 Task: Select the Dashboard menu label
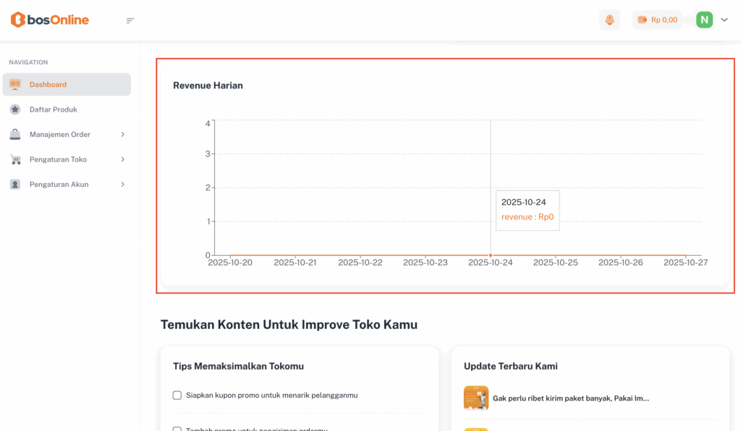tap(48, 85)
